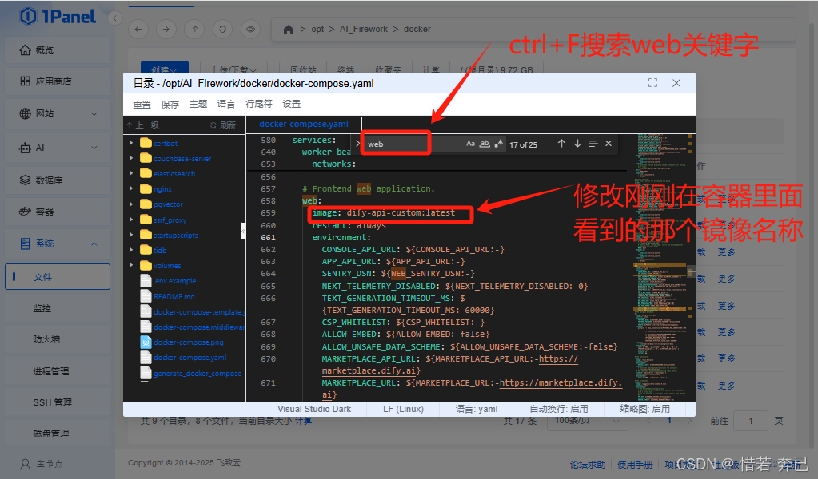Open SSH 管理 in the sidebar

pyautogui.click(x=58, y=402)
